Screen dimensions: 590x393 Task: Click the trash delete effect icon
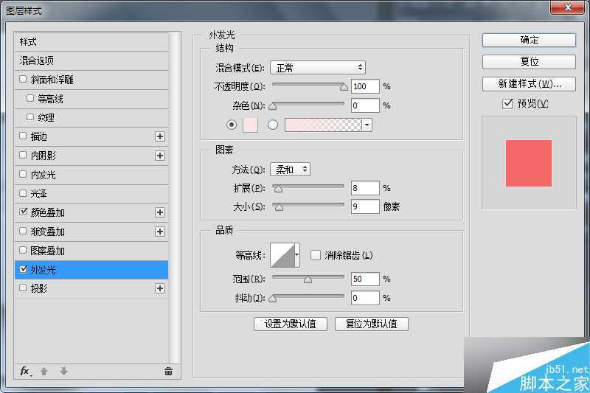pyautogui.click(x=168, y=371)
